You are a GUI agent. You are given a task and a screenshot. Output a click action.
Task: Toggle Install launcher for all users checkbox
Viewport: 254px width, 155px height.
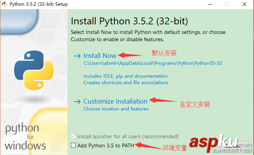point(73,136)
